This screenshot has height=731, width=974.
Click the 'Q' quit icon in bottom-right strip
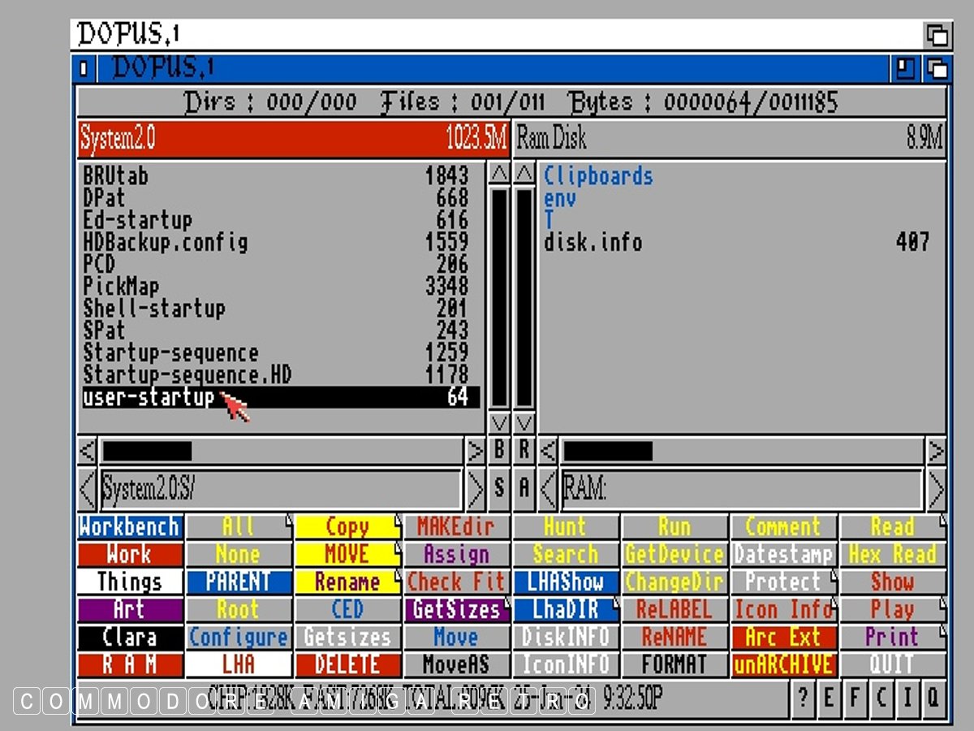pyautogui.click(x=933, y=699)
